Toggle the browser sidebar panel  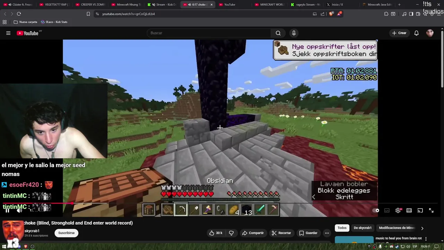click(411, 14)
